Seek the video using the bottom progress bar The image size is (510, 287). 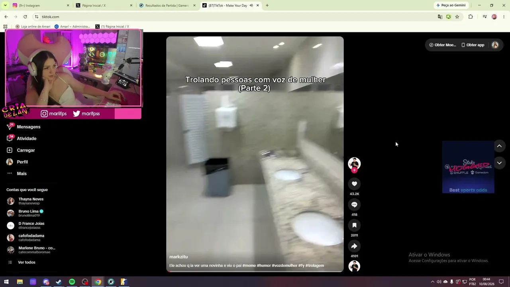pos(255,271)
